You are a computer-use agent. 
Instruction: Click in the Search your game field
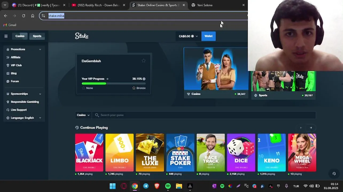(204, 115)
